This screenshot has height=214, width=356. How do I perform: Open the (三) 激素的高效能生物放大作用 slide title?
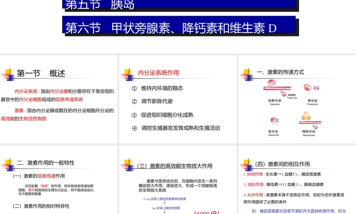[175, 166]
